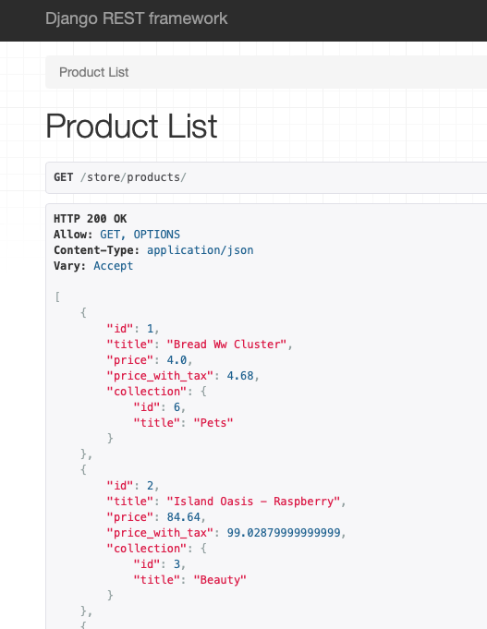Click the GET, OPTIONS allow header value
Viewport: 487px width, 629px height.
pyautogui.click(x=140, y=235)
